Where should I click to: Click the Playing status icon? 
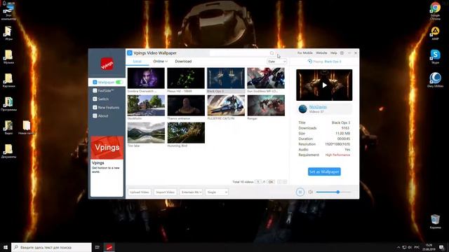pyautogui.click(x=309, y=62)
